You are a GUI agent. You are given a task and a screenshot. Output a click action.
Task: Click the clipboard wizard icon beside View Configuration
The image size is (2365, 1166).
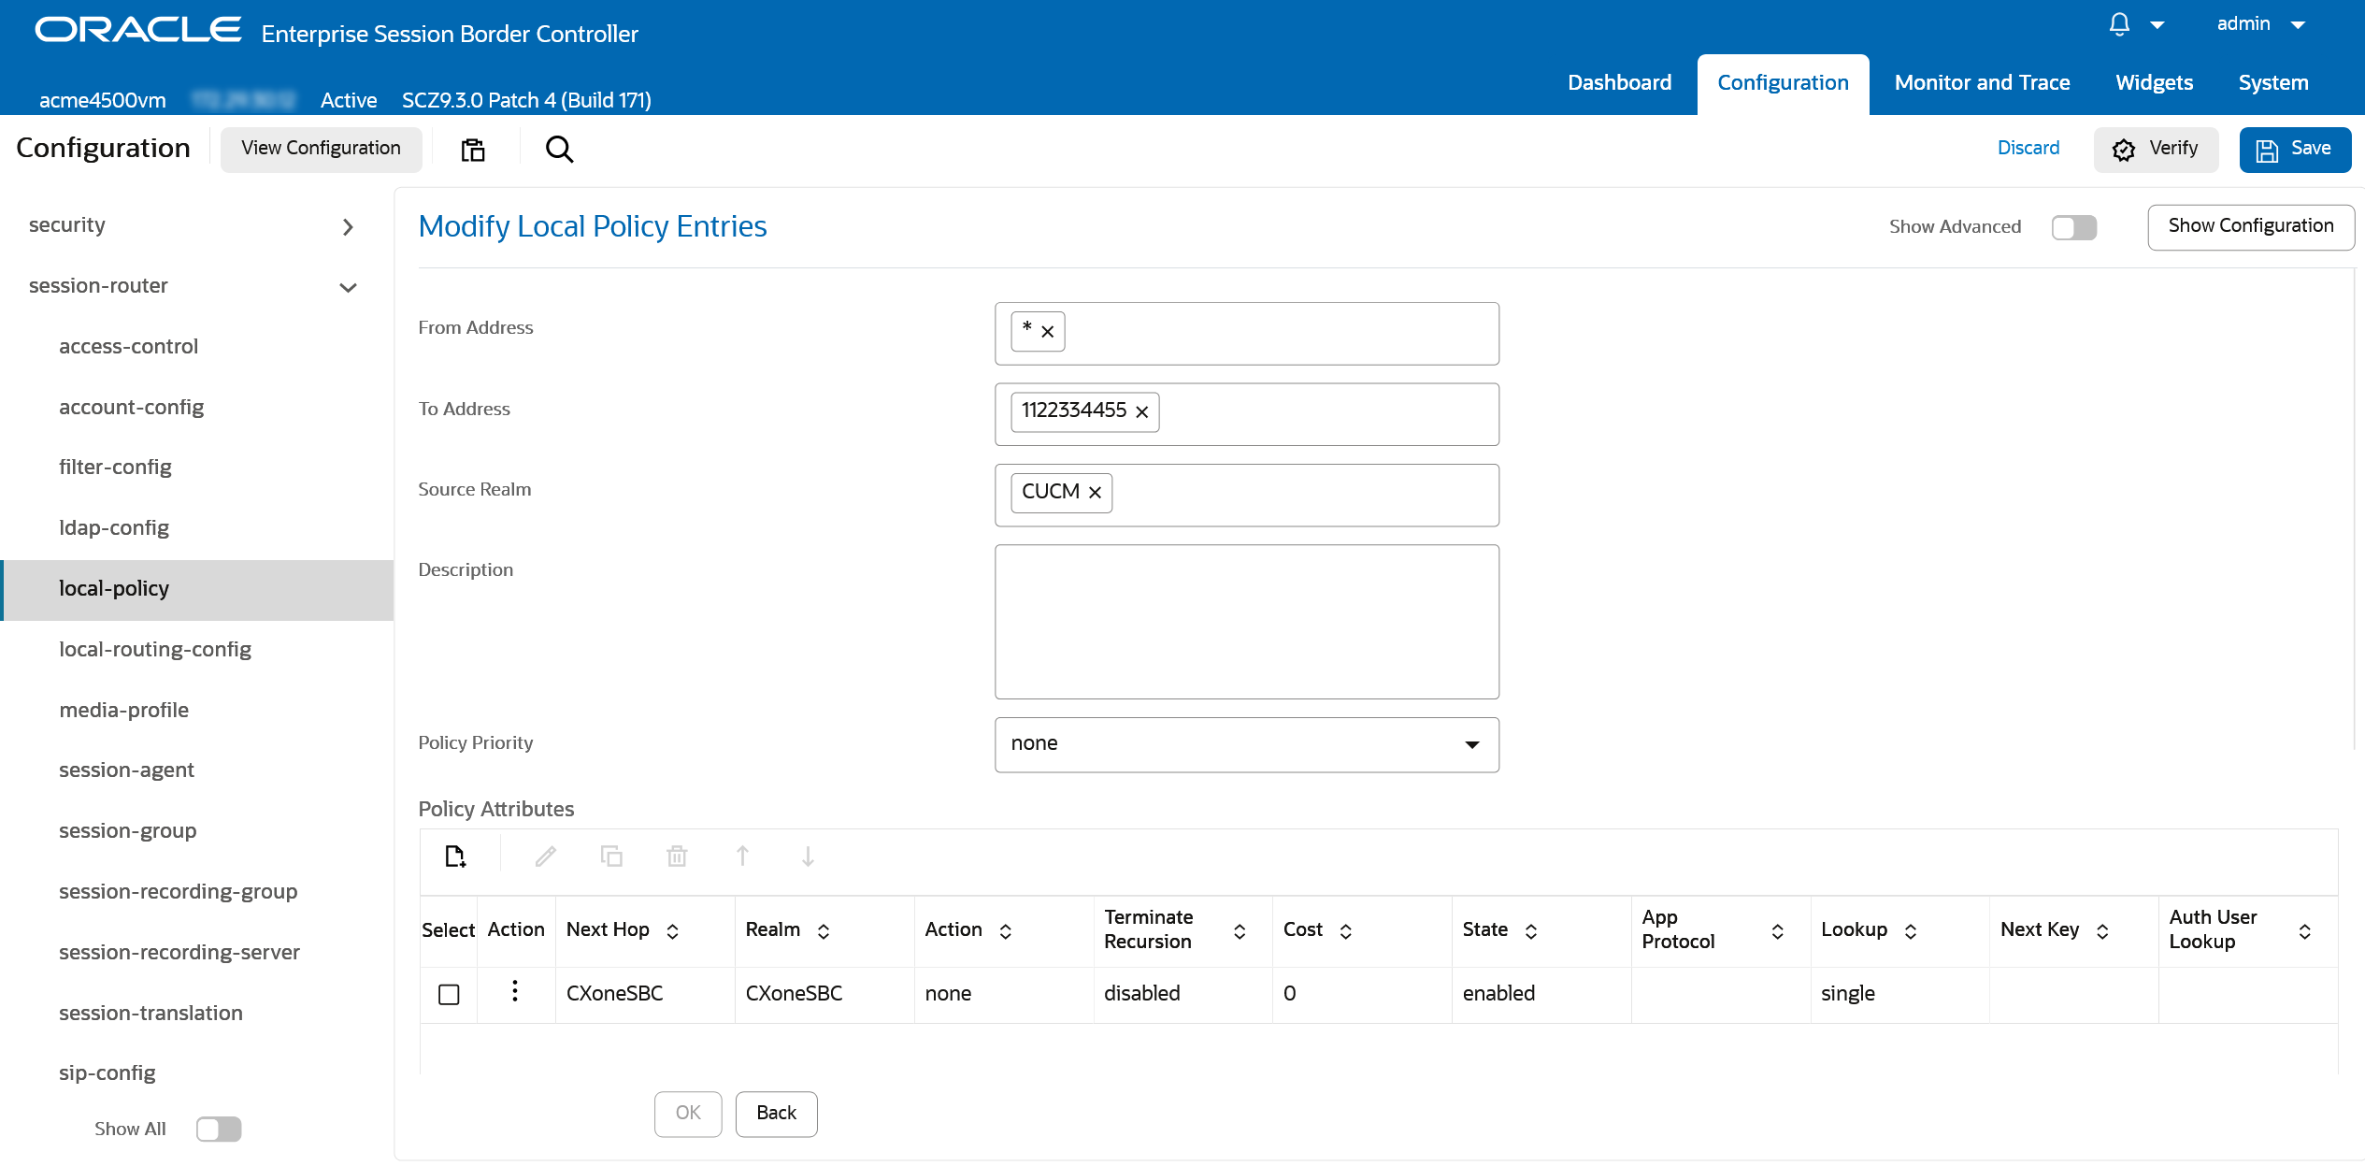click(x=473, y=150)
